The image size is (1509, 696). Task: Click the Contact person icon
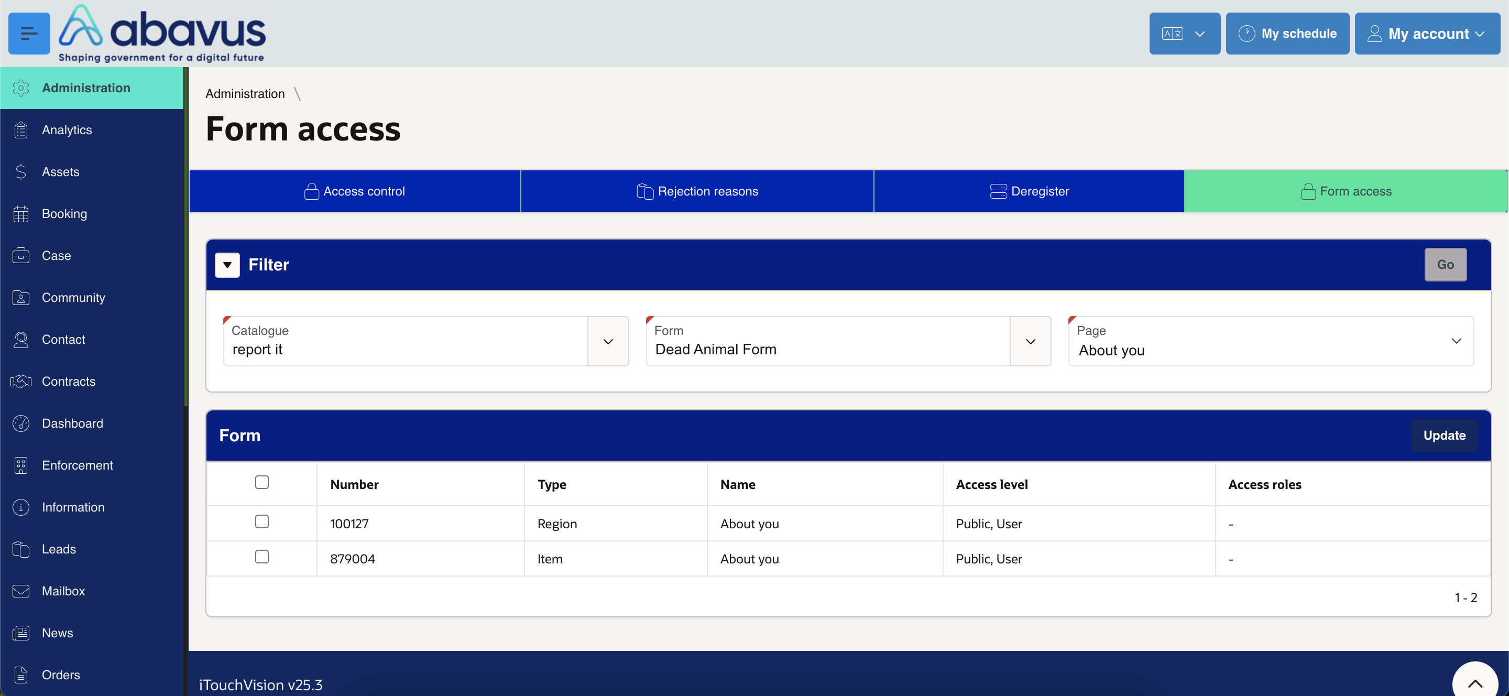click(x=21, y=340)
